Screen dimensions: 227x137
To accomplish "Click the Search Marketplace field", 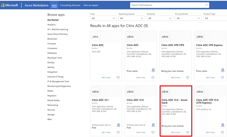I will [x=169, y=5].
